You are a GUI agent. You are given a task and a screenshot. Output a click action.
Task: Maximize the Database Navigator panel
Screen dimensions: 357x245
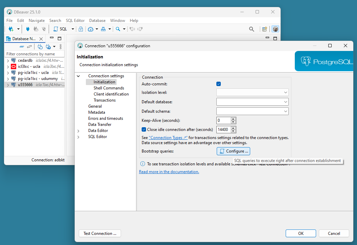59,38
